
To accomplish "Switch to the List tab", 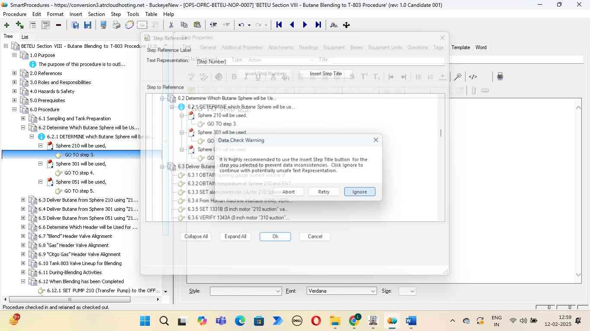I will point(25,37).
